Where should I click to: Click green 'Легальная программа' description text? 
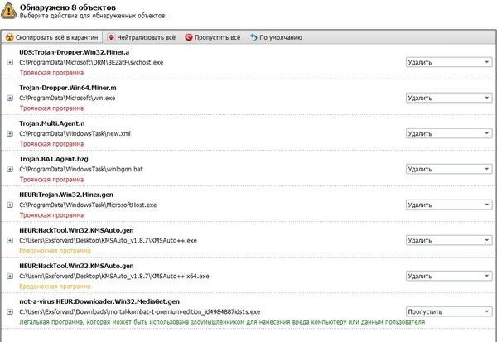click(222, 322)
